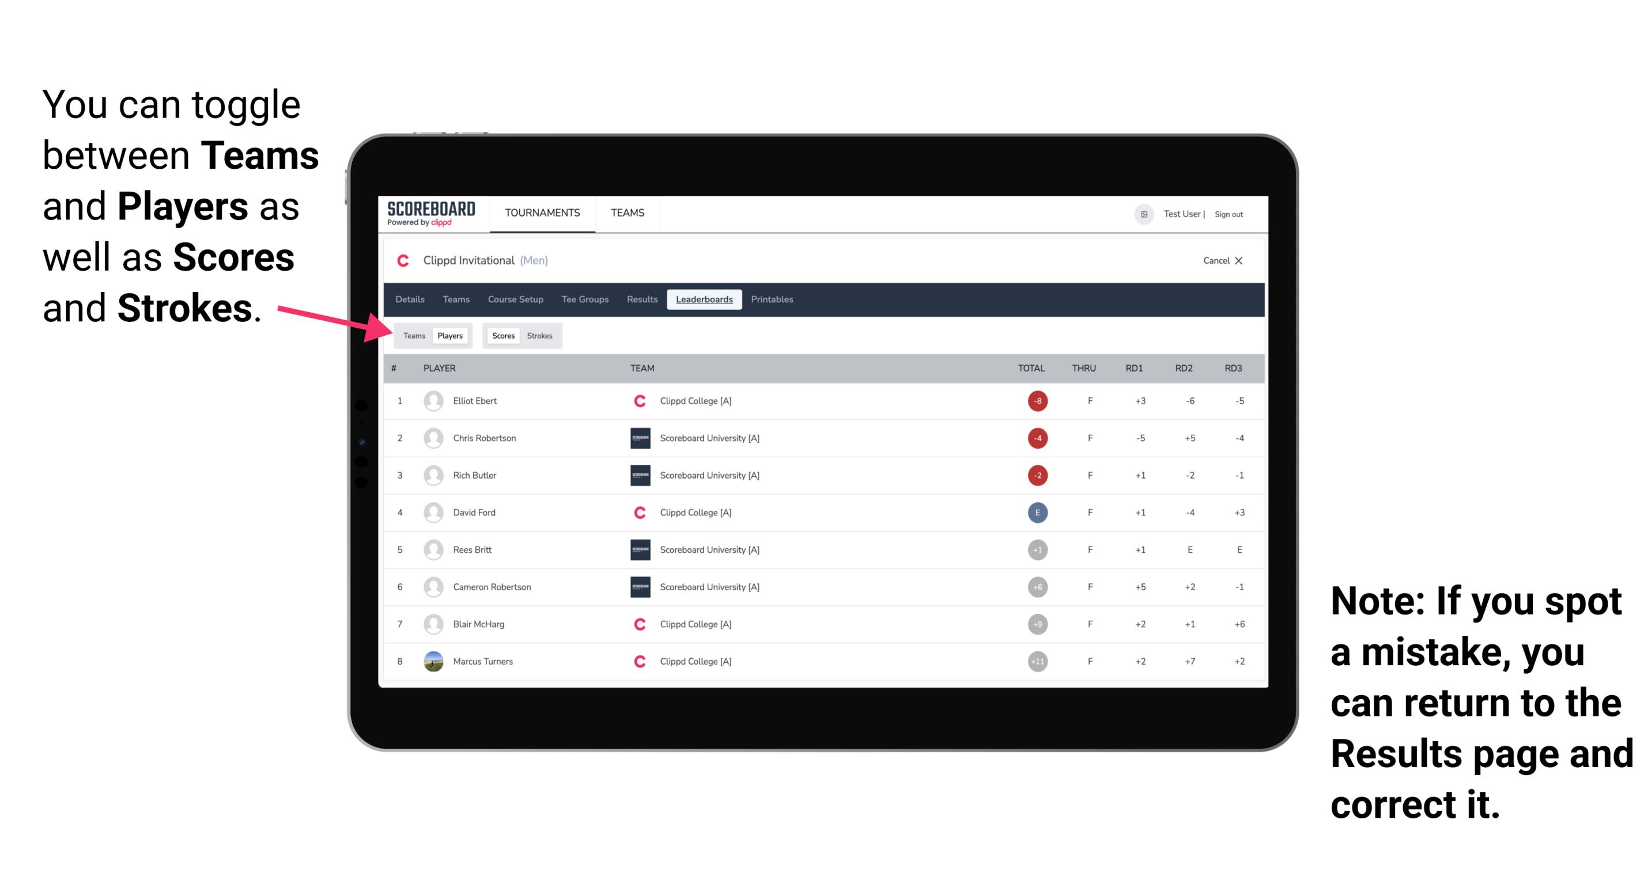
Task: Click the Scoreboard University team icon
Action: tap(636, 439)
